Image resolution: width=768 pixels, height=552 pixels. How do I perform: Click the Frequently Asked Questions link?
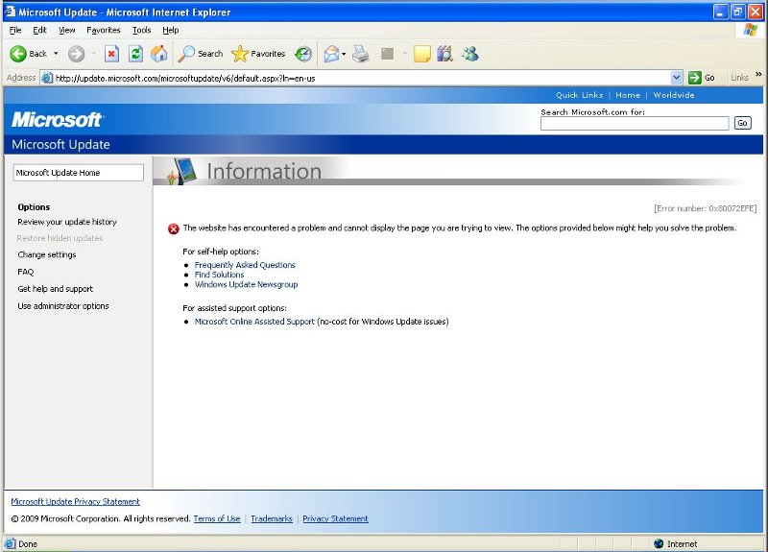pyautogui.click(x=245, y=265)
